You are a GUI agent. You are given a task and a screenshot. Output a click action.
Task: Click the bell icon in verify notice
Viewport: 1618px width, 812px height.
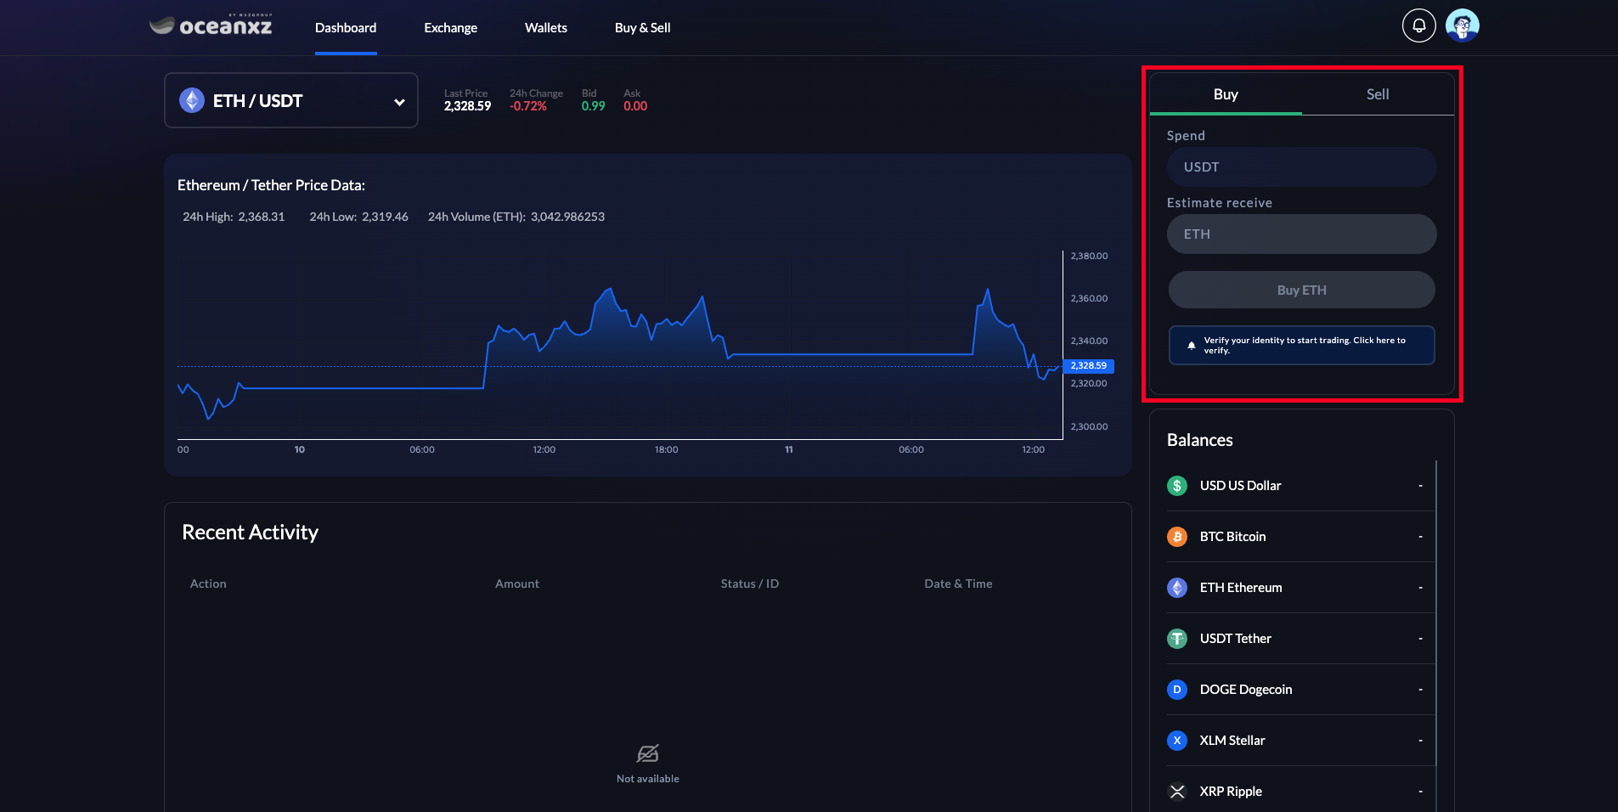tap(1191, 345)
